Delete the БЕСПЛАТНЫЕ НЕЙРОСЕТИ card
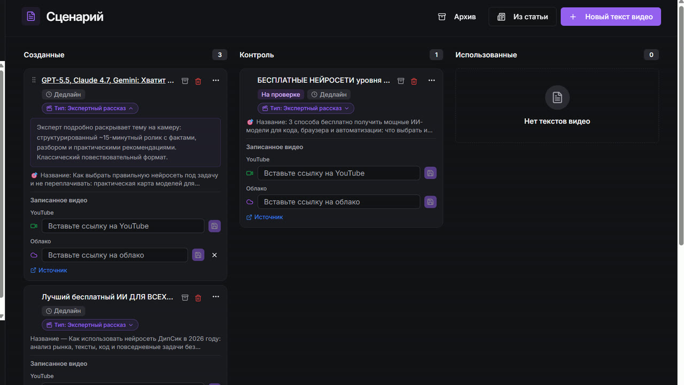 414,81
